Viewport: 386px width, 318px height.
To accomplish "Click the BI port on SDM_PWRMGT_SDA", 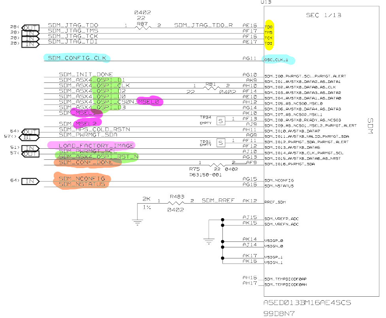I will pos(29,138).
